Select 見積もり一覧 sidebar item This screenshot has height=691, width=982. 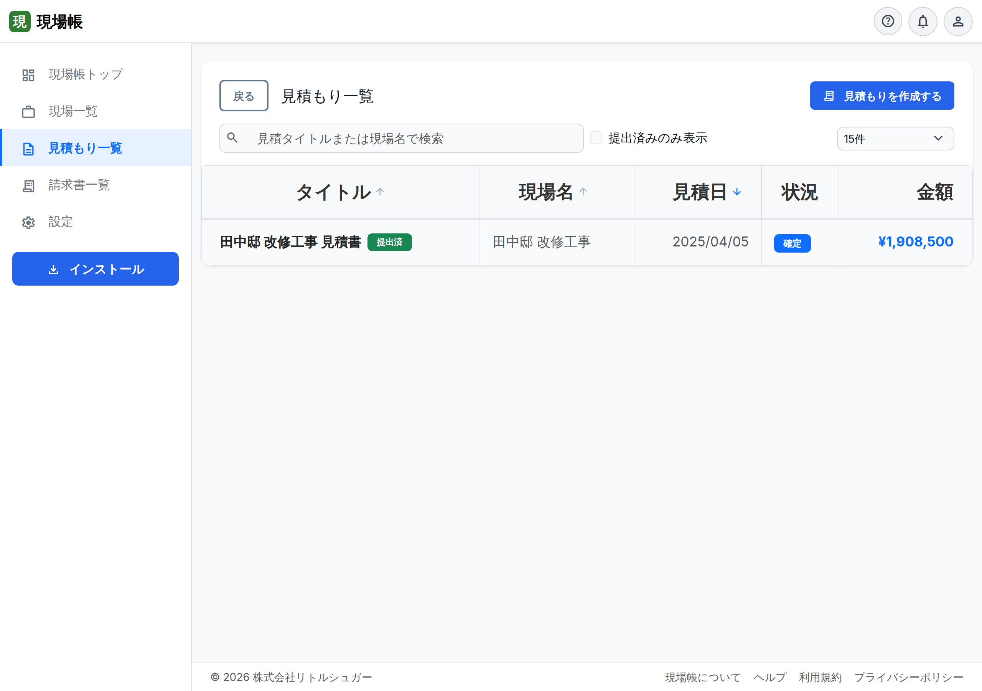click(96, 148)
